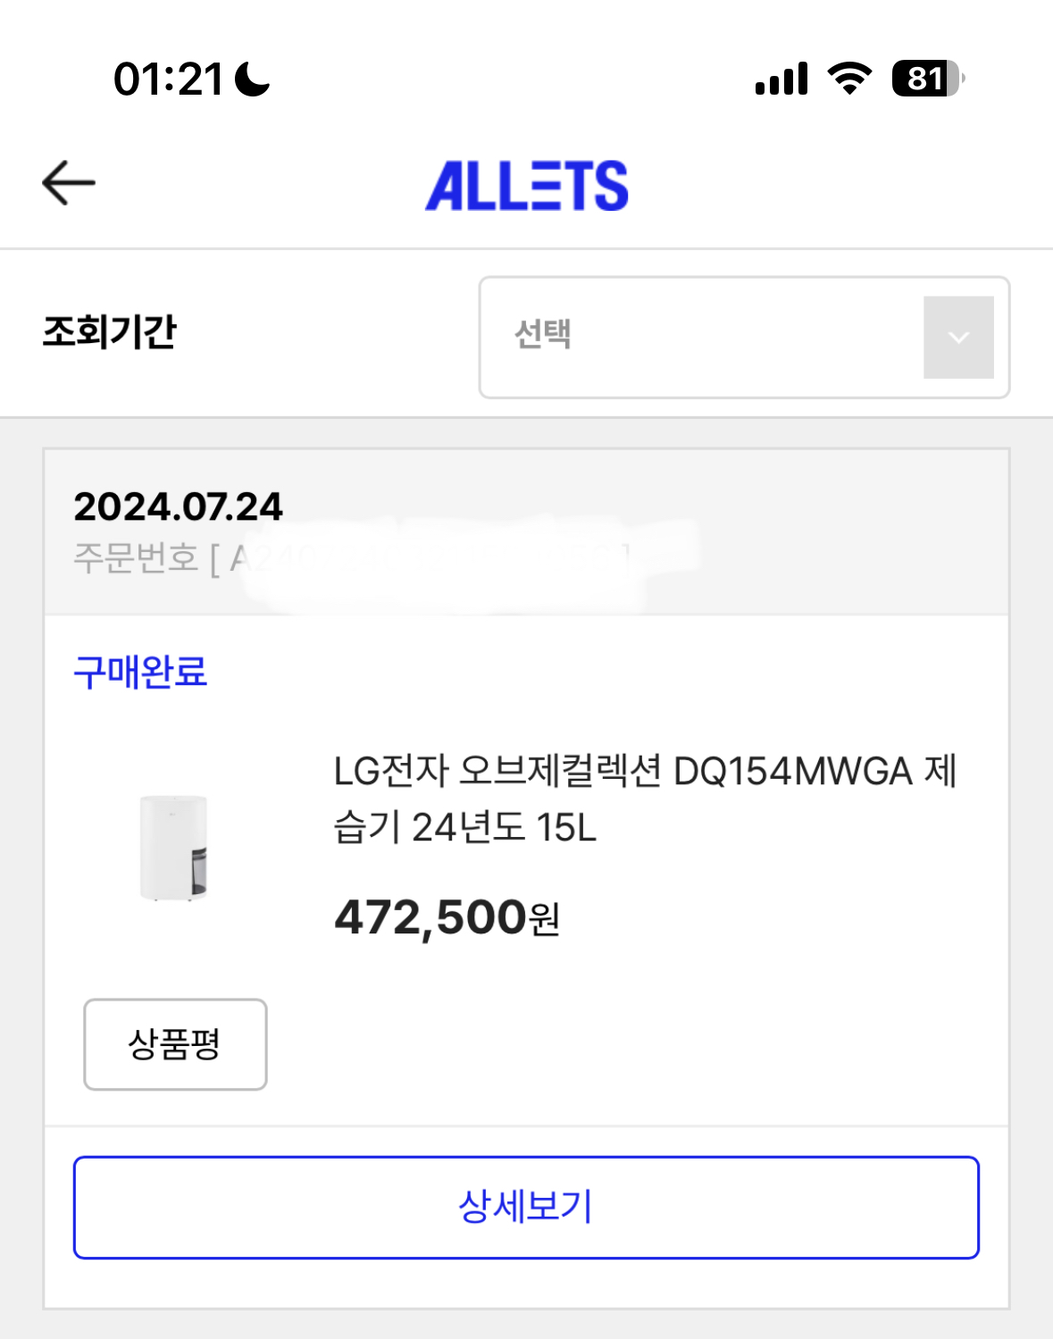Viewport: 1053px width, 1339px height.
Task: Select the dehumidifier product thumbnail
Action: point(174,847)
